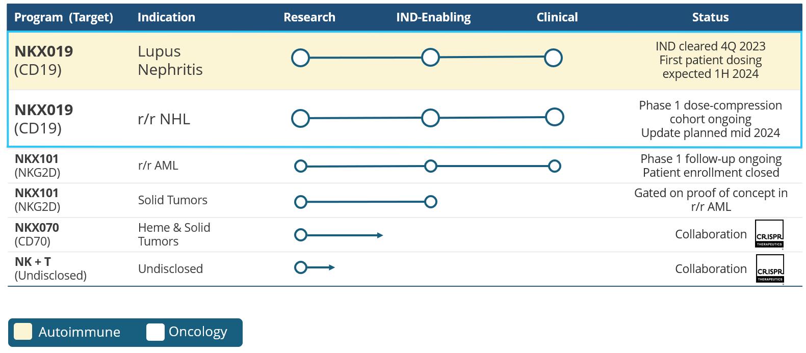Image resolution: width=806 pixels, height=353 pixels.
Task: Click NKX101 program name in r/r AML row
Action: [37, 159]
